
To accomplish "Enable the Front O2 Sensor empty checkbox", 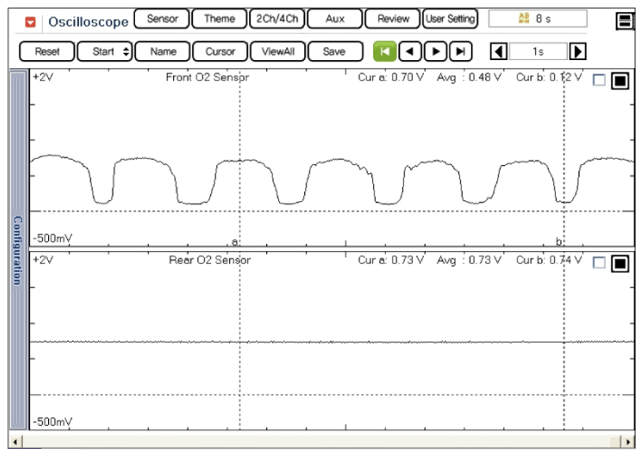I will [x=599, y=80].
